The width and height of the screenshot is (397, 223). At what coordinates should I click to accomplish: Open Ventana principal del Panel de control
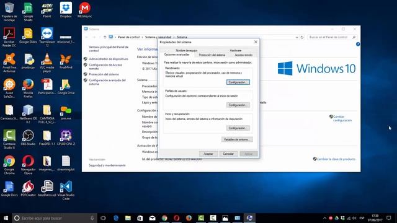click(109, 49)
